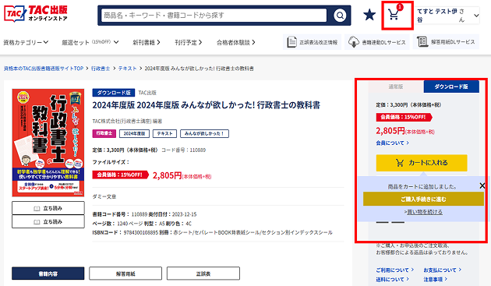Expand the user account dropdown てすと テスト伊谷
Screen dimensions: 491x286
click(447, 16)
